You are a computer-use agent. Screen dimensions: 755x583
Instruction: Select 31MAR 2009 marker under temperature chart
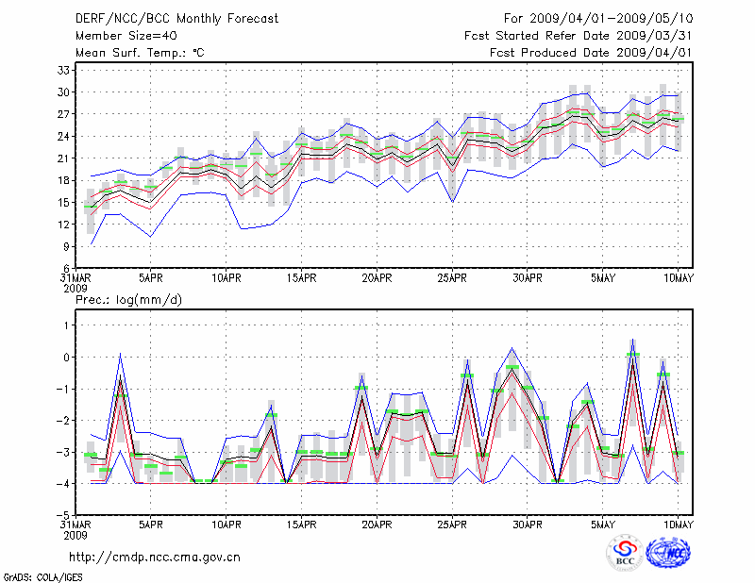click(75, 284)
